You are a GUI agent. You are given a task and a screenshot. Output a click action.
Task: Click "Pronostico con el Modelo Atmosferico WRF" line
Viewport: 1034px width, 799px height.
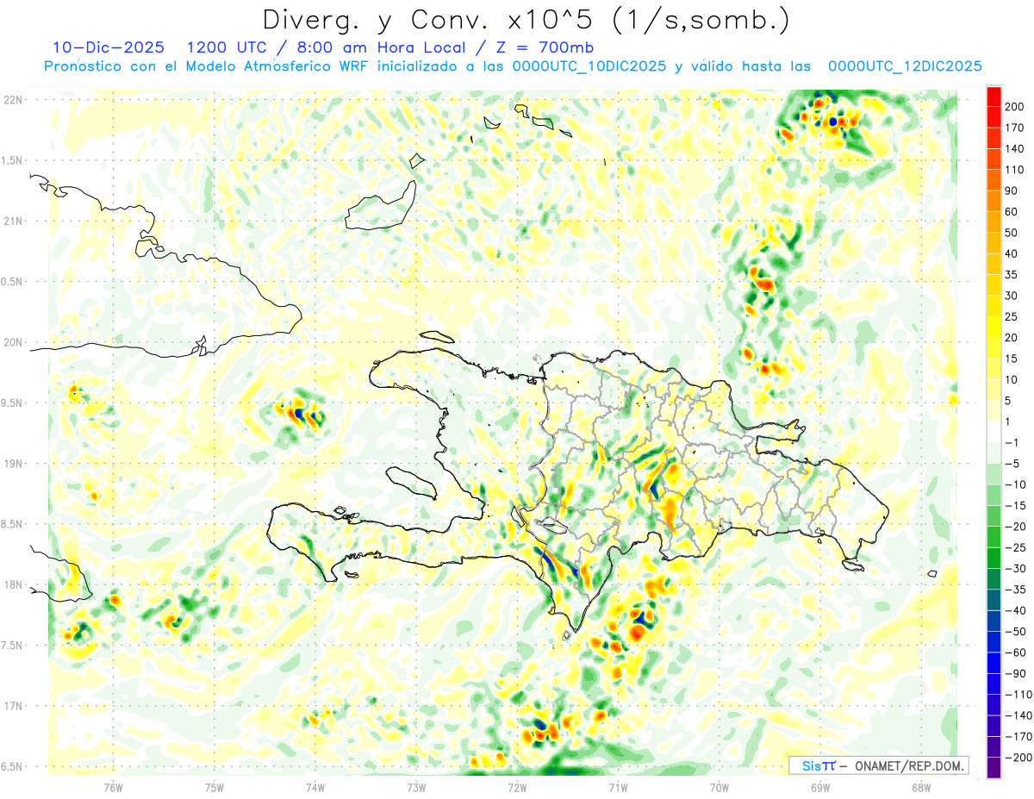[207, 66]
